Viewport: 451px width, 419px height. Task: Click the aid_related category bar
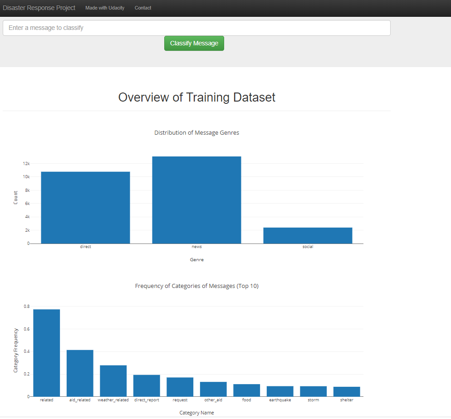80,373
